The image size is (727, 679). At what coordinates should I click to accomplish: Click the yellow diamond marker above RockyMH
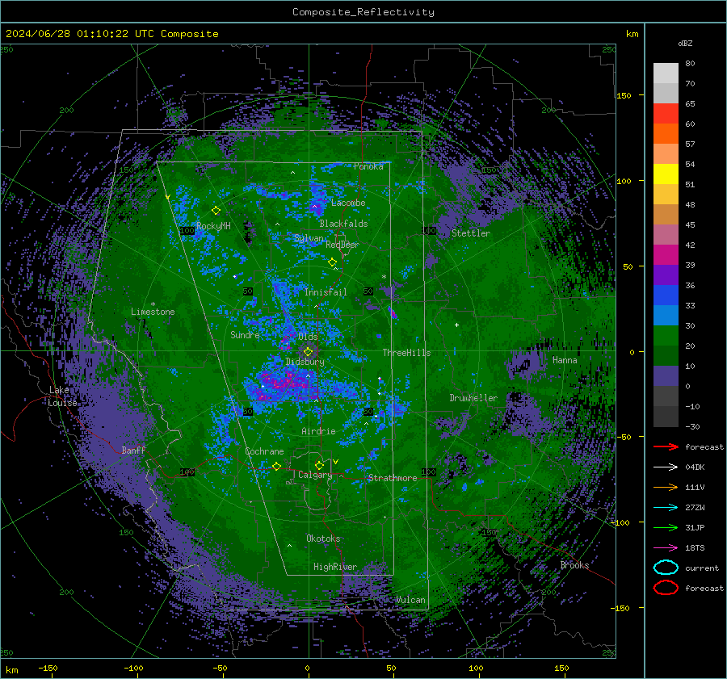tap(216, 211)
